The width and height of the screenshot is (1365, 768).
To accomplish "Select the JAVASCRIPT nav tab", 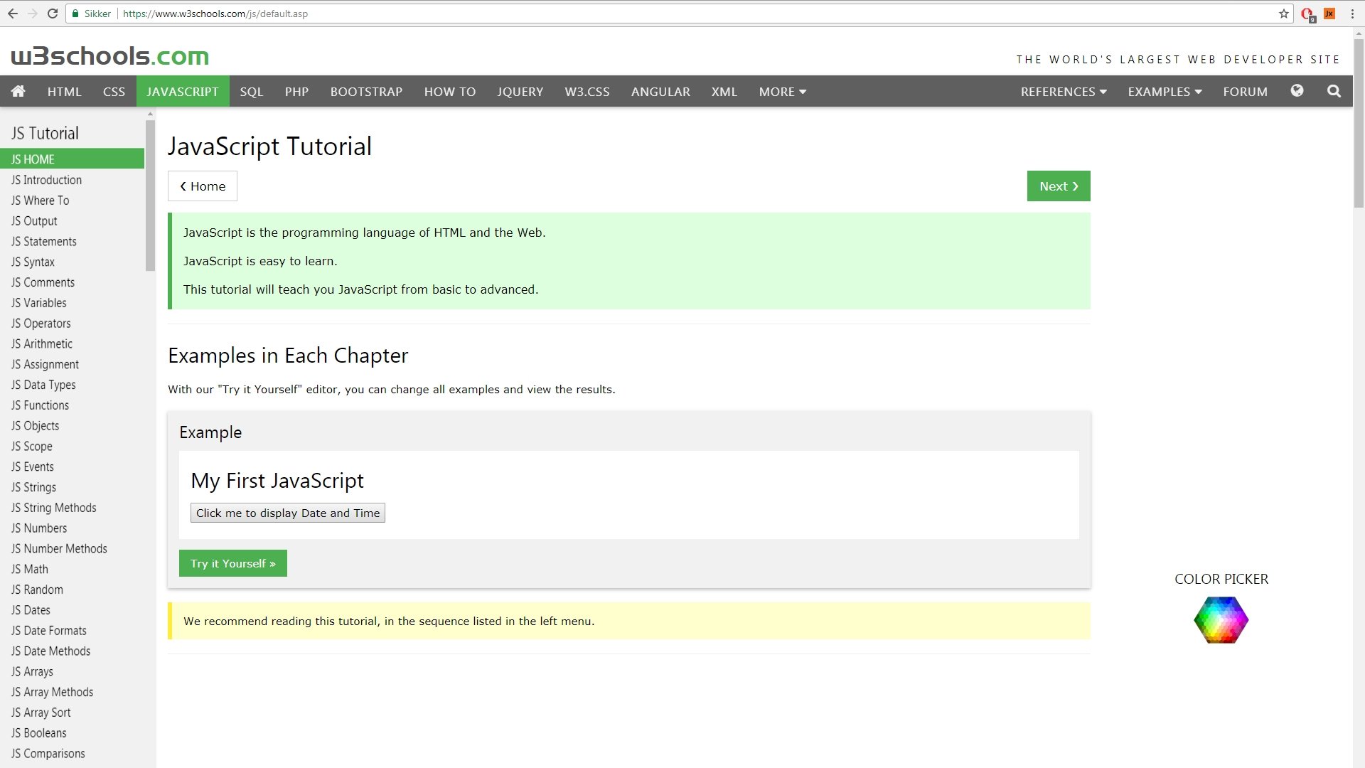I will 183,92.
